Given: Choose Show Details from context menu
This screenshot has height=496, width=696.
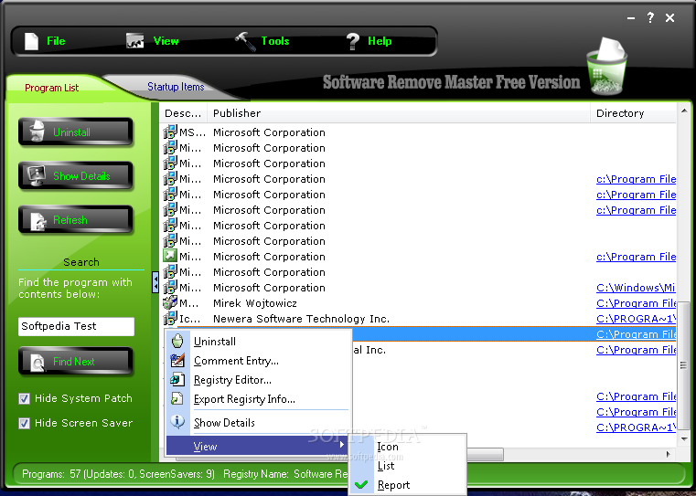Looking at the screenshot, I should (259, 422).
